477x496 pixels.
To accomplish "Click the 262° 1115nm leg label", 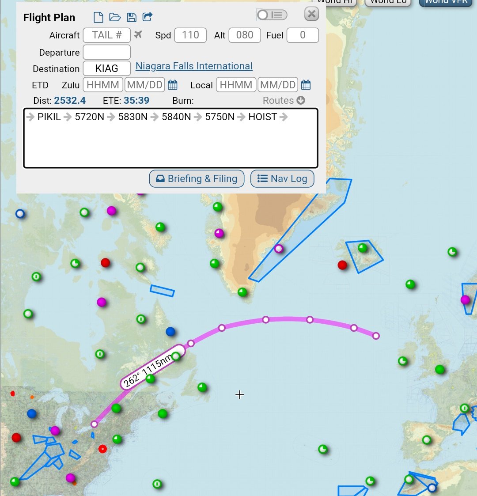I will point(153,367).
